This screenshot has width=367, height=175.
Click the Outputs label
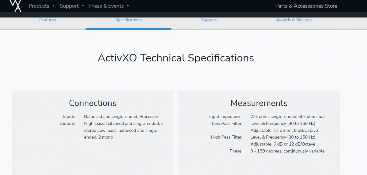pos(67,123)
